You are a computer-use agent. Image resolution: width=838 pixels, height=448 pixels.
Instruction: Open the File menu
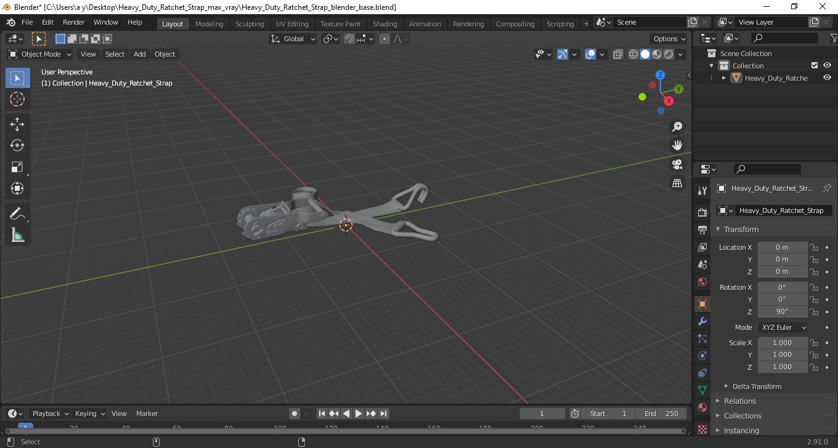point(27,22)
